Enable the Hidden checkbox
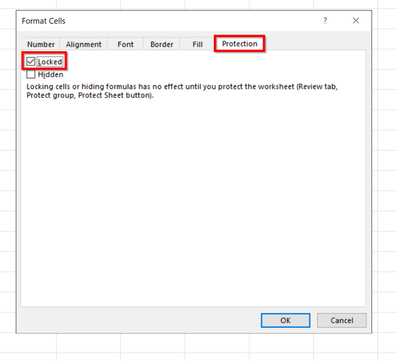The image size is (397, 361). click(31, 74)
